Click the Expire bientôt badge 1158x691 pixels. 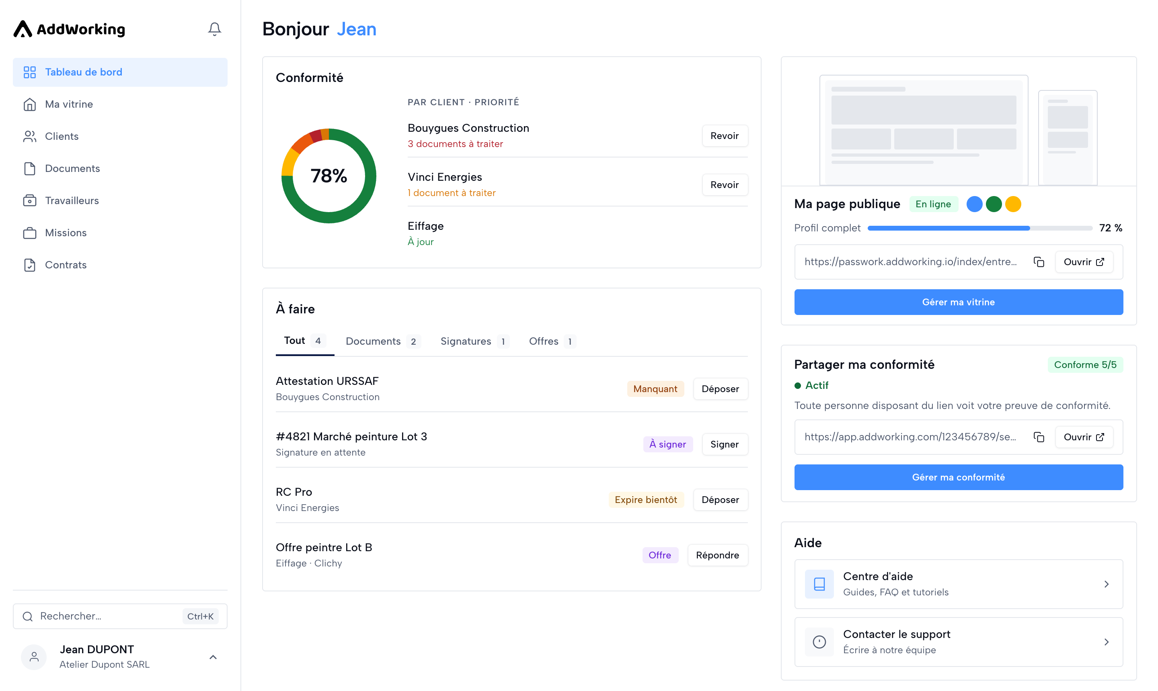[646, 500]
